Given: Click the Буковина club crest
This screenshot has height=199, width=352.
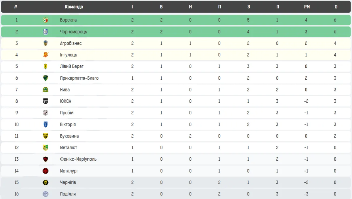Looking at the screenshot, I should (45, 136).
